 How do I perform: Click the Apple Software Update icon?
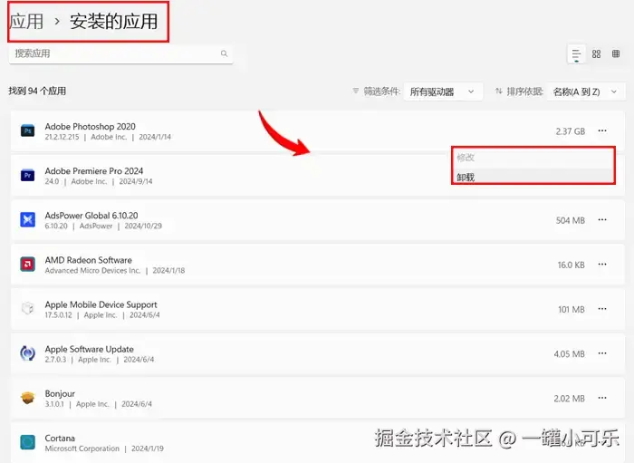pyautogui.click(x=27, y=353)
